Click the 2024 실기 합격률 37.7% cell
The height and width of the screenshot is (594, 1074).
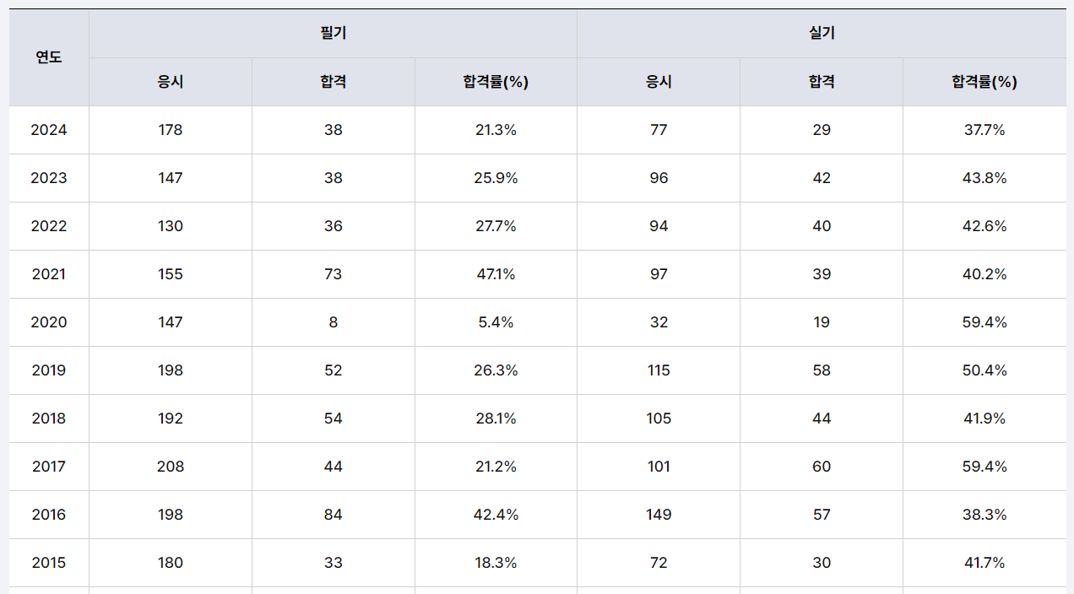pyautogui.click(x=984, y=130)
